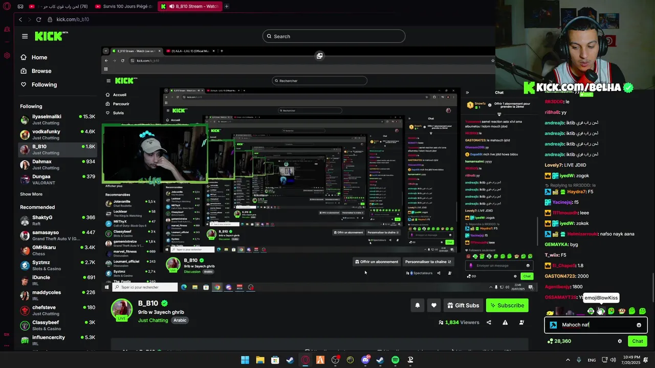655x368 pixels.
Task: Open chat settings gear icon
Action: click(620, 341)
